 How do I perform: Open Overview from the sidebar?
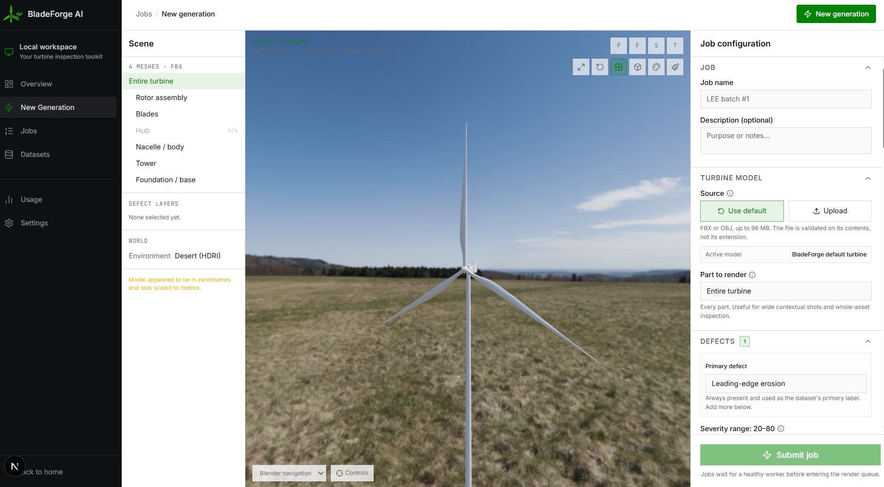click(58, 84)
